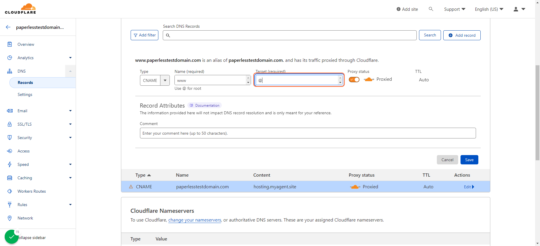
Task: Click the Overview clipboard icon
Action: tap(10, 44)
